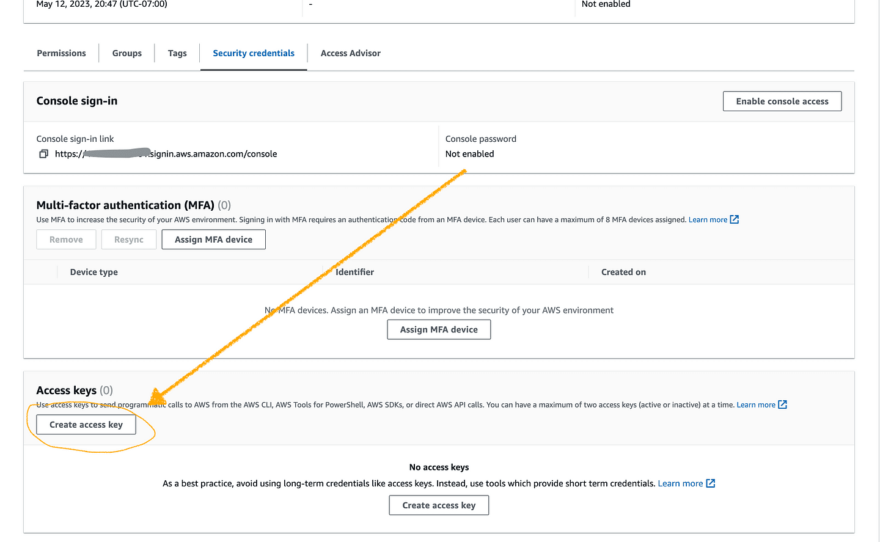Switch to the Permissions tab
Viewport: 880px width, 542px height.
[61, 53]
